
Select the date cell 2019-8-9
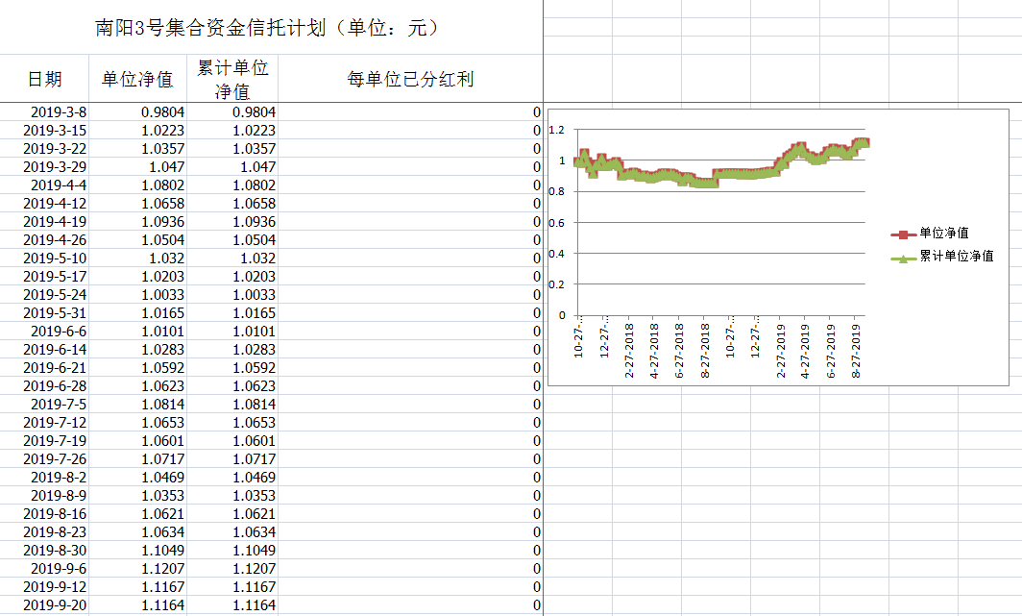pos(44,496)
